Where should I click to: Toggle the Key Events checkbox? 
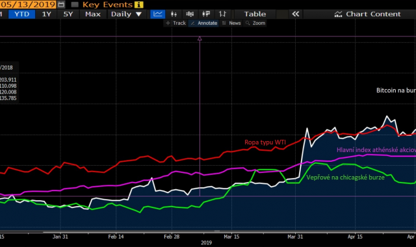pyautogui.click(x=75, y=5)
